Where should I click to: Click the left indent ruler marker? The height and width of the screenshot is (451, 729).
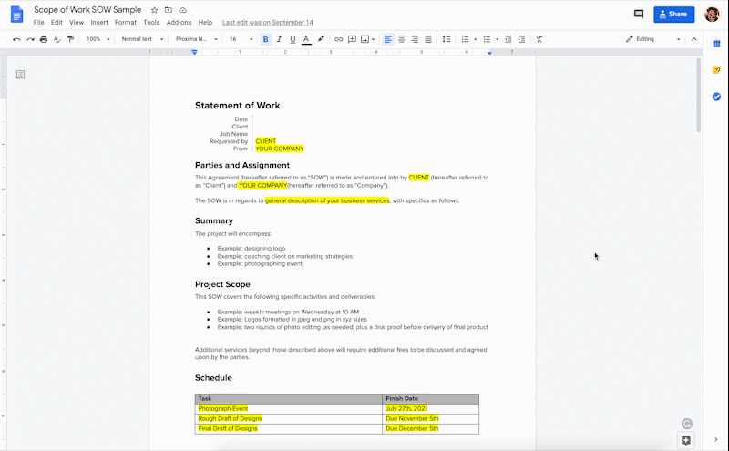click(194, 52)
